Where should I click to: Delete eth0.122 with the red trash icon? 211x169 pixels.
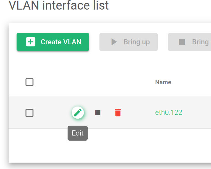(x=118, y=113)
